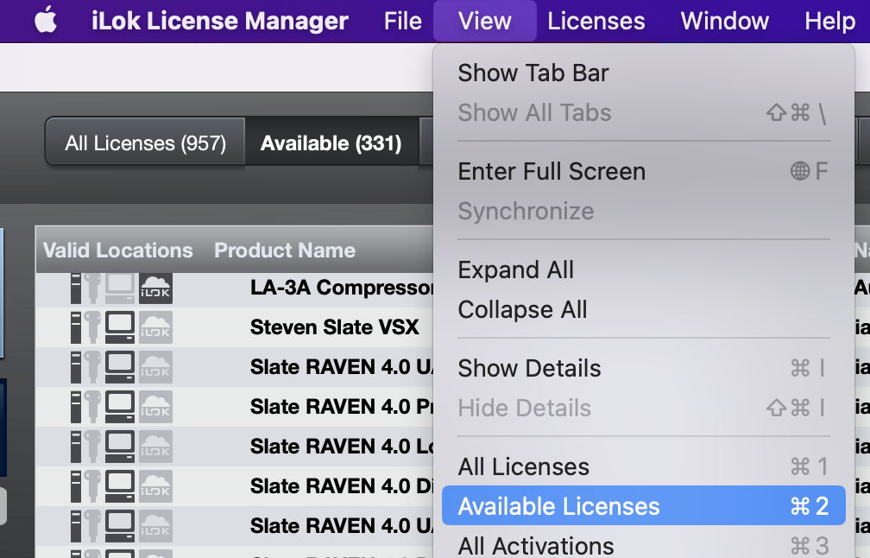This screenshot has height=558, width=870.
Task: Open the File menu
Action: 403,21
